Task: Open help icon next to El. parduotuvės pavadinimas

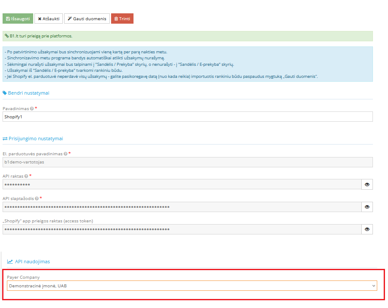Action: (x=65, y=154)
